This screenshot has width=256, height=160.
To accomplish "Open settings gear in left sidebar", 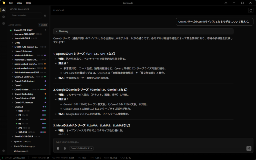I will 3,151.
